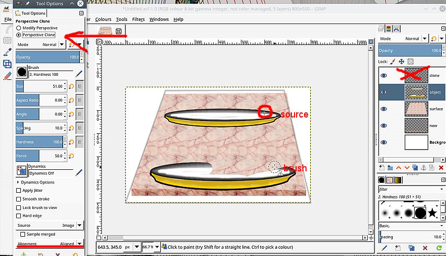Lower the selected layer
The image size is (446, 256).
(407, 168)
